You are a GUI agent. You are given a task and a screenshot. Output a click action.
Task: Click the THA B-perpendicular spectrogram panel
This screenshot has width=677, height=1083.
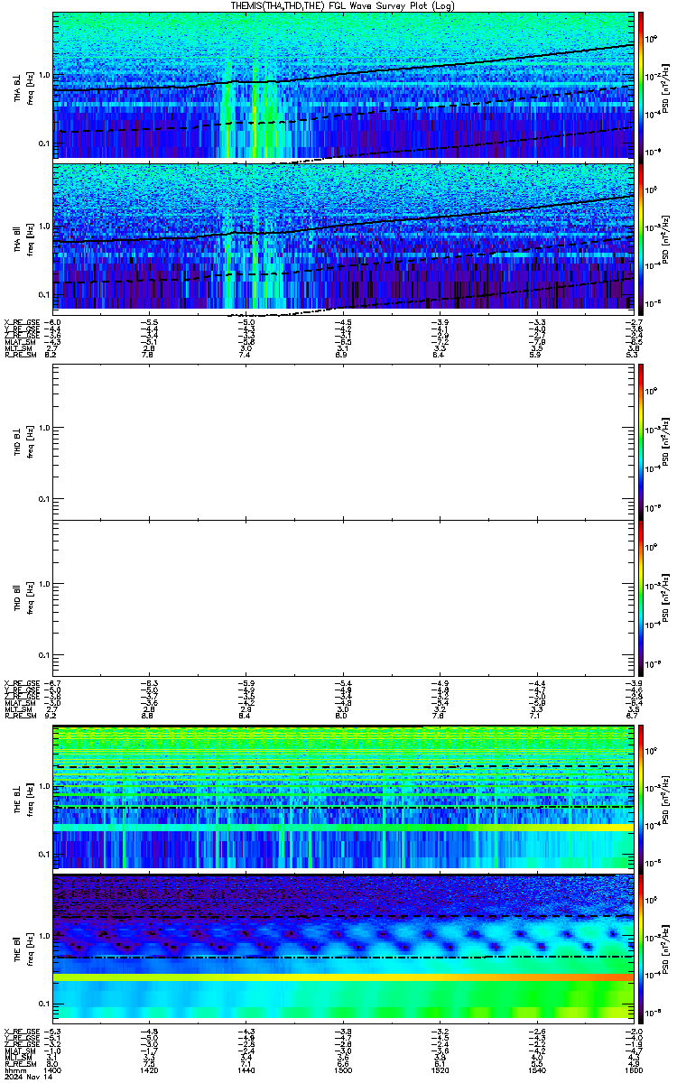343,86
